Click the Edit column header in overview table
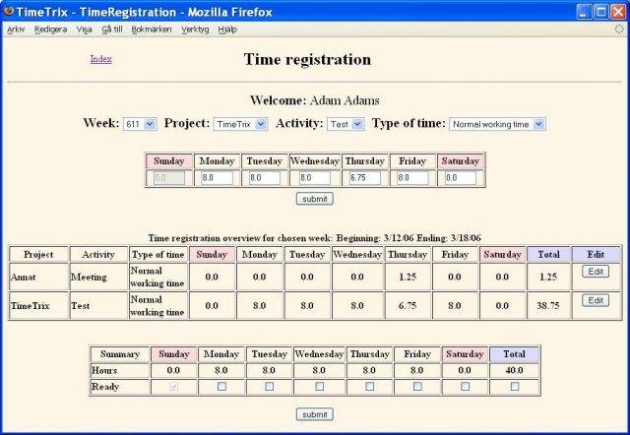Image resolution: width=630 pixels, height=435 pixels. (596, 255)
